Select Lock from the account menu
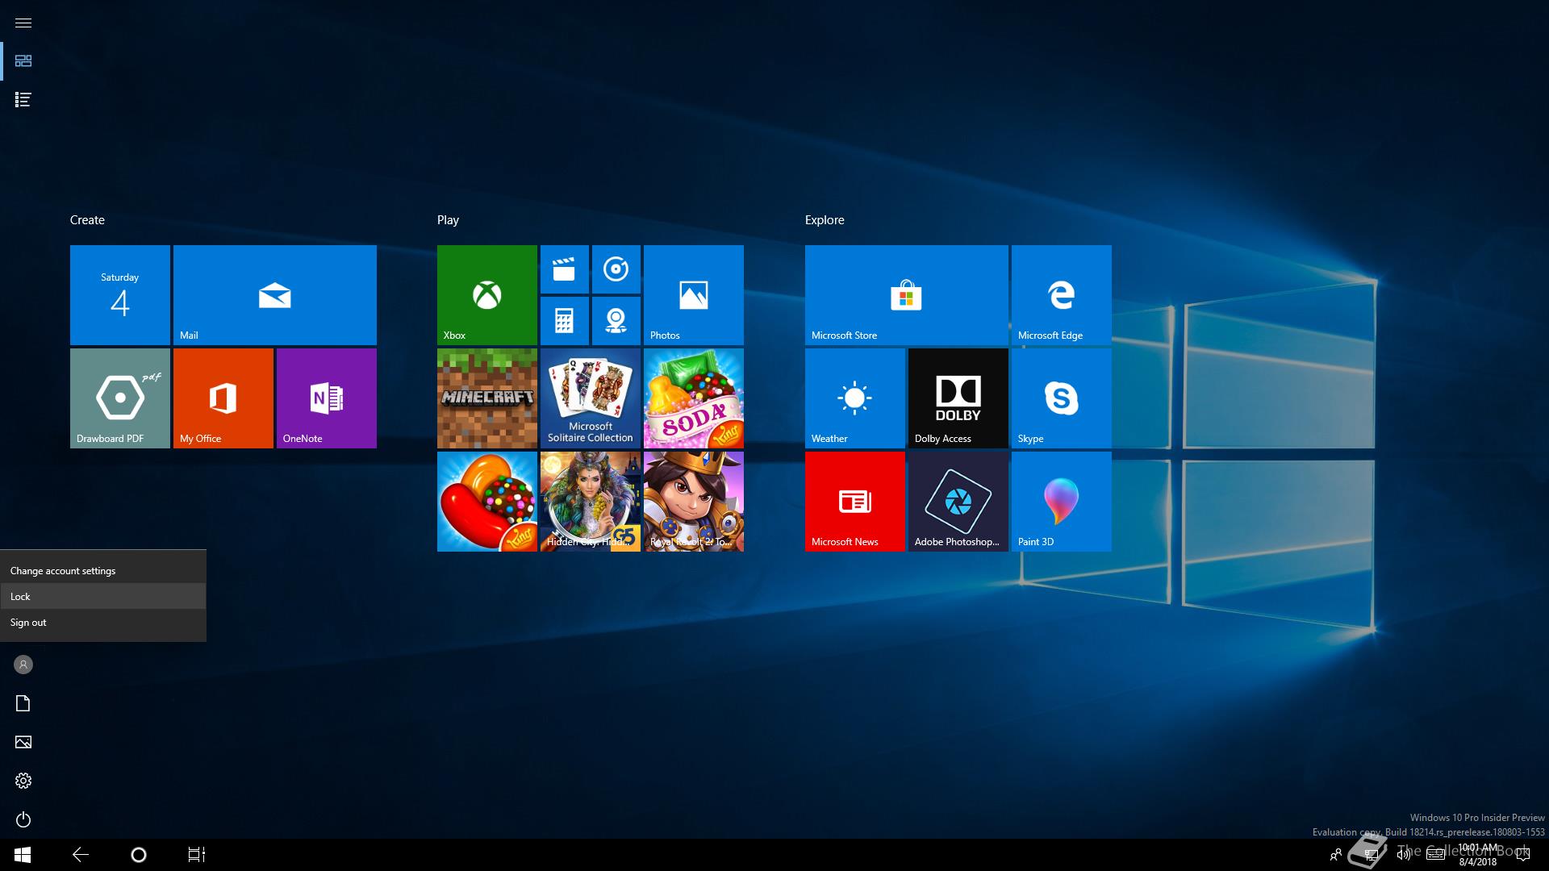Image resolution: width=1549 pixels, height=871 pixels. 103,596
